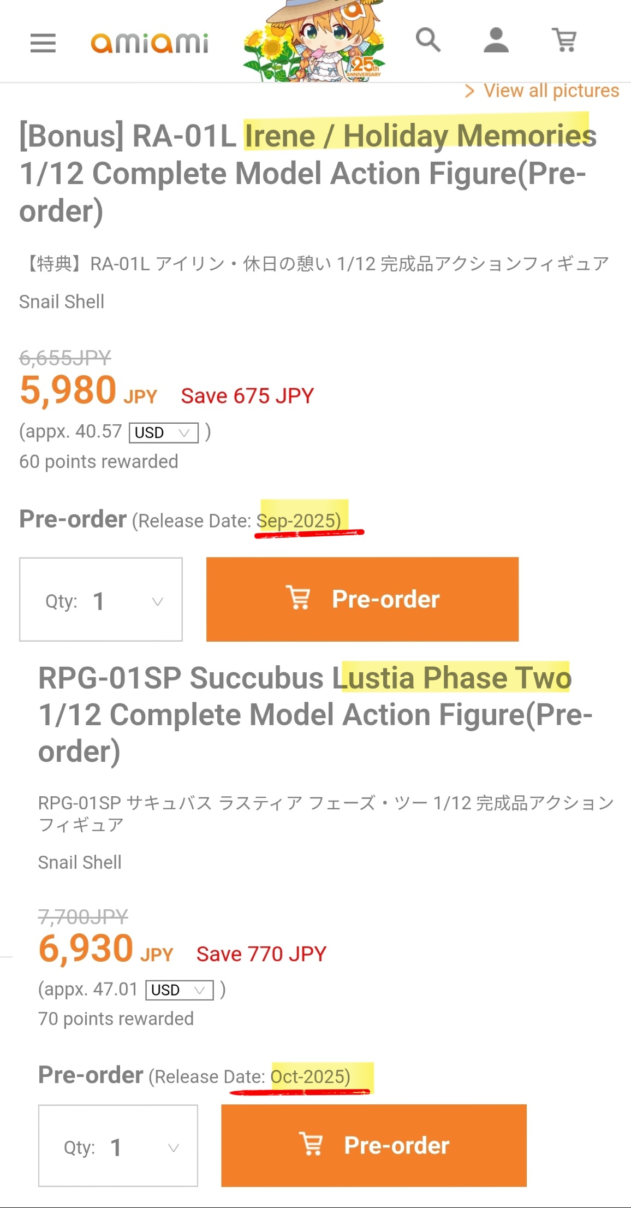631x1208 pixels.
Task: Open the user account icon
Action: click(496, 40)
